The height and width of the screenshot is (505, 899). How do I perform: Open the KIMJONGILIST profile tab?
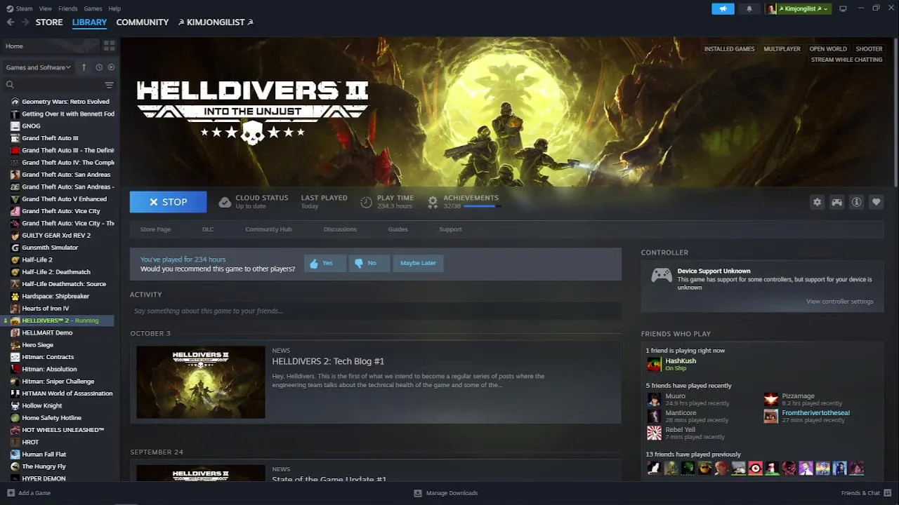point(216,22)
